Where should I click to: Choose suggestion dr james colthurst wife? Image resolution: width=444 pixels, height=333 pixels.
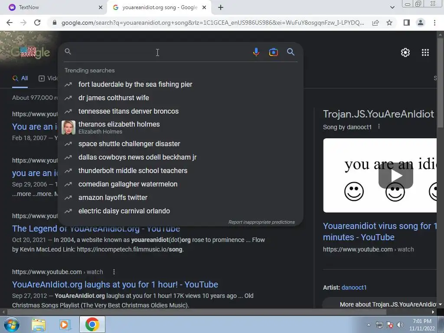[180, 98]
